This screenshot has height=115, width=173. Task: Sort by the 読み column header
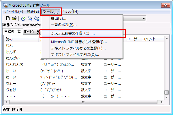point(21,39)
